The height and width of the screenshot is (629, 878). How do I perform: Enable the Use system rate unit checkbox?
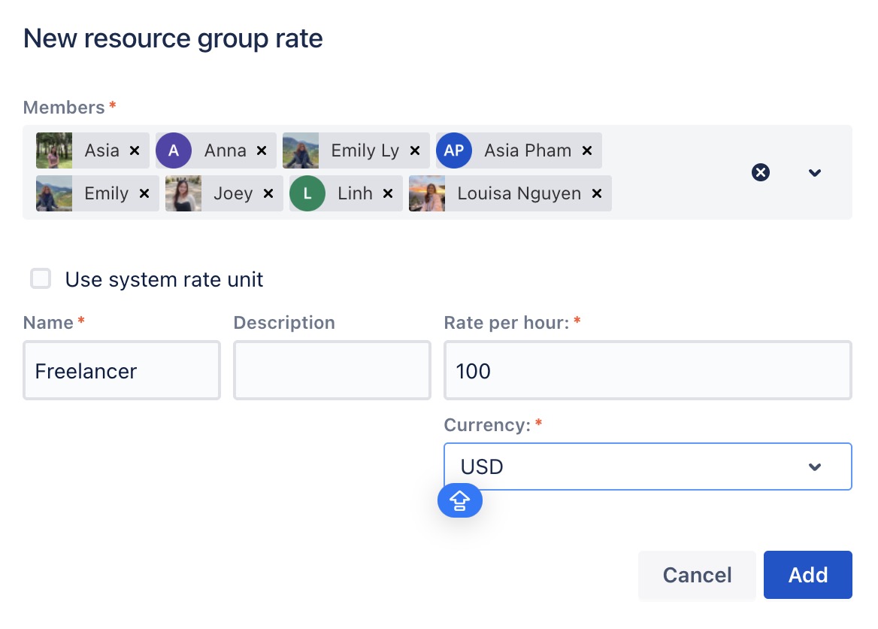click(x=41, y=279)
